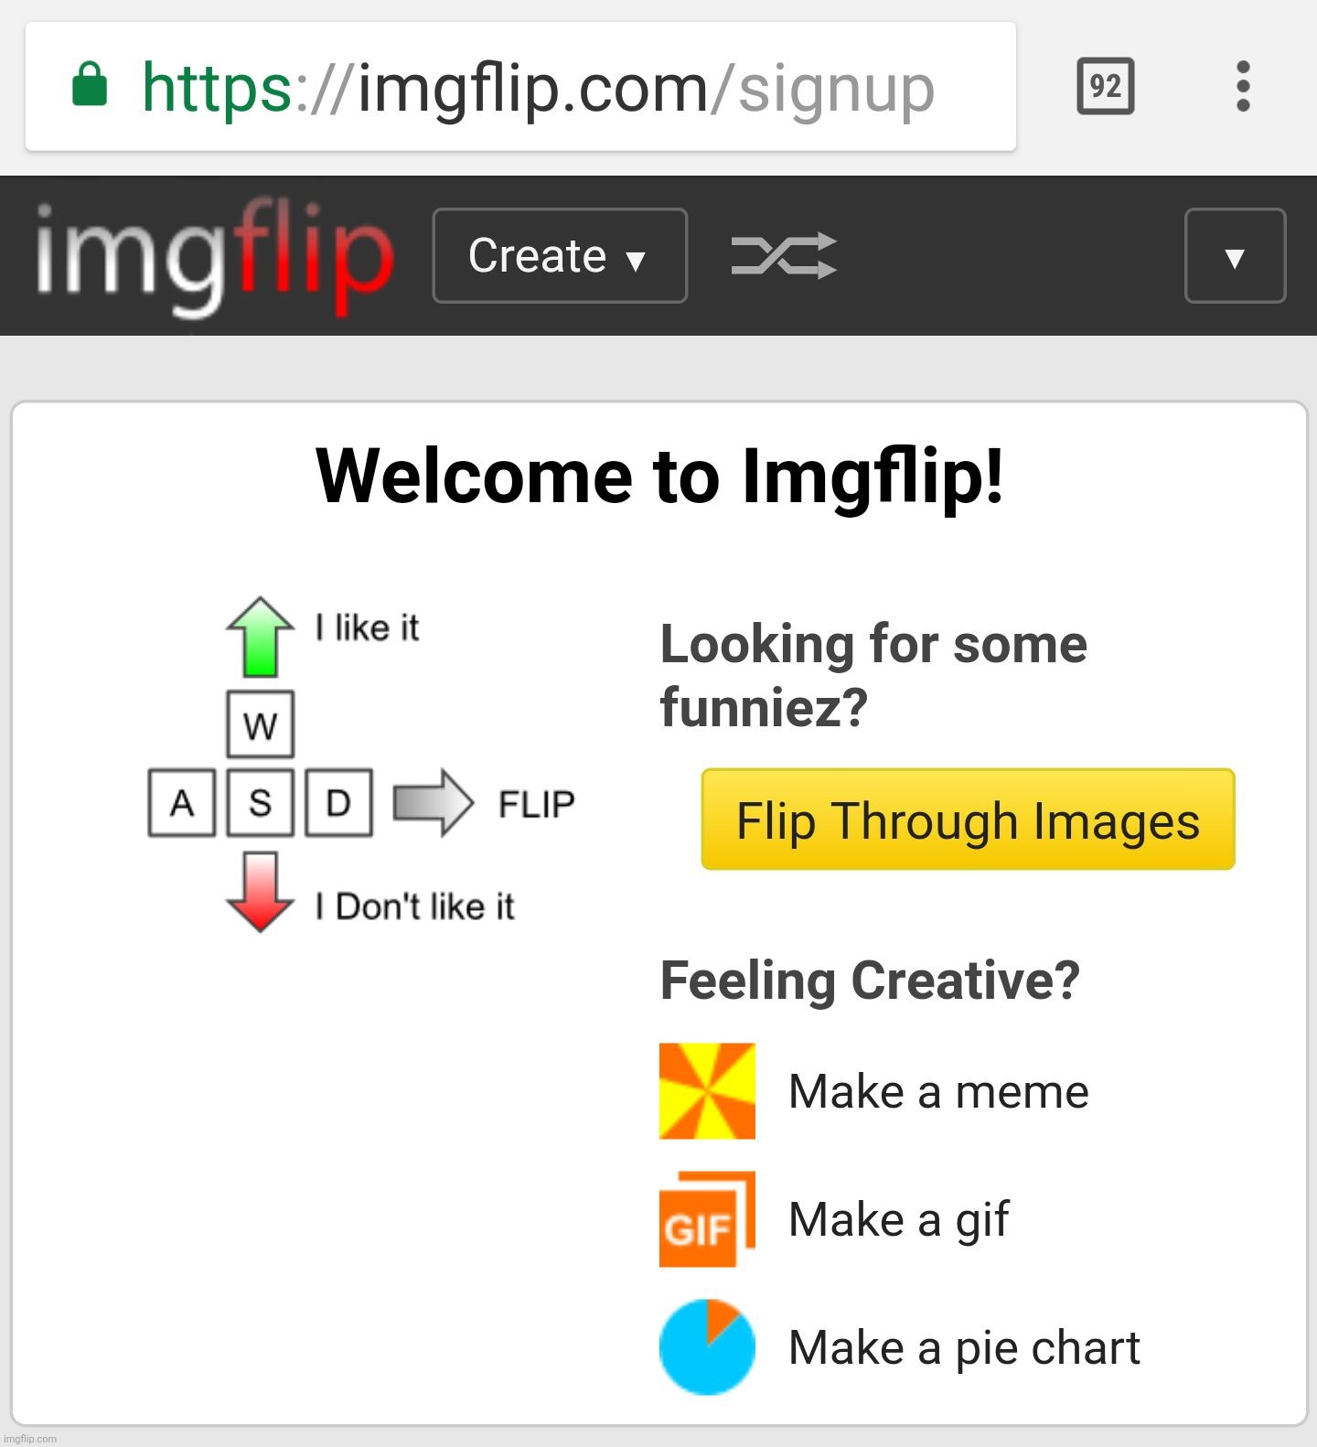This screenshot has height=1447, width=1317.
Task: Open the Create menu's down caret
Action: [637, 258]
